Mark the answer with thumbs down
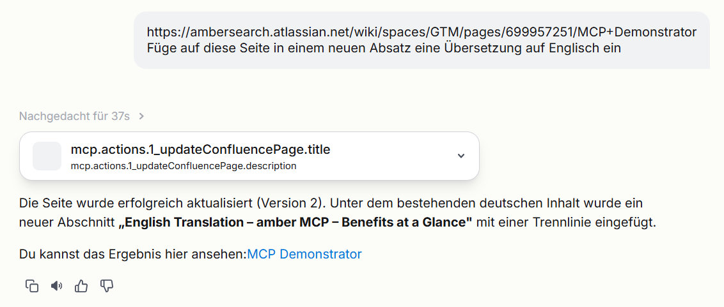 point(107,286)
